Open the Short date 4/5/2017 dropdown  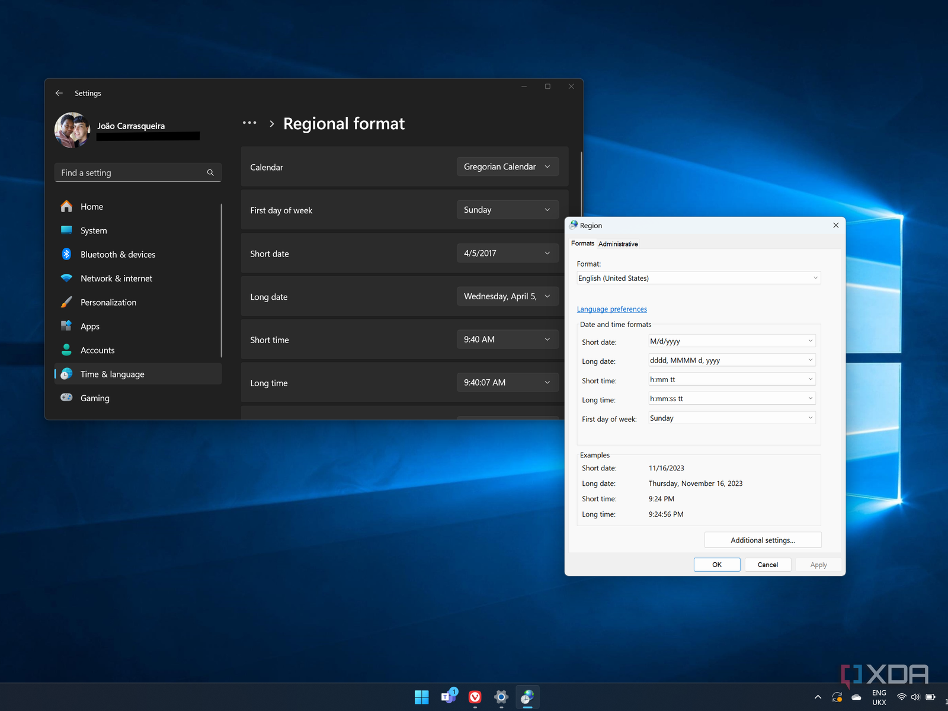507,253
